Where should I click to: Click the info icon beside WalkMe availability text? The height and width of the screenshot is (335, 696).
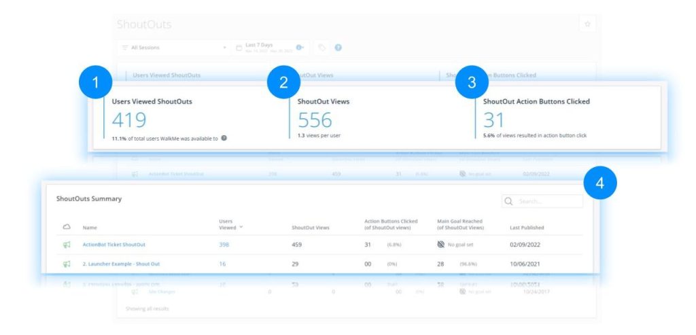[224, 138]
